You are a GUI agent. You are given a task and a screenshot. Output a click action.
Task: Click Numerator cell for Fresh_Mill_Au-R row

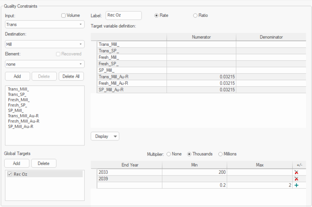[201, 83]
